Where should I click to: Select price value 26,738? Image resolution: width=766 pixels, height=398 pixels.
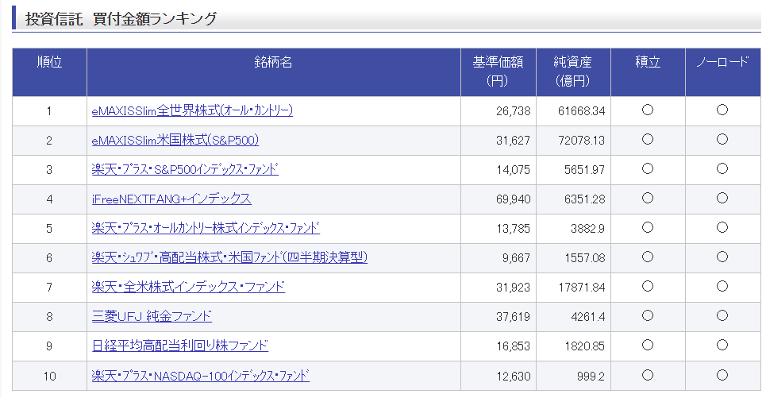click(513, 111)
